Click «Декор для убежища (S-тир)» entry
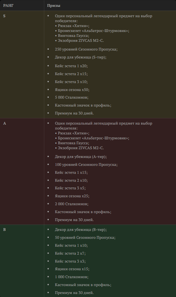The image size is (176, 297). [80, 57]
